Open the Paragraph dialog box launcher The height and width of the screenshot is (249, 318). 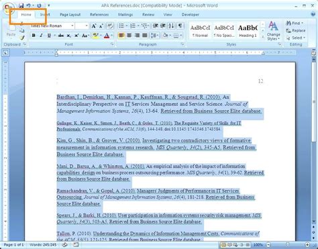click(x=182, y=44)
